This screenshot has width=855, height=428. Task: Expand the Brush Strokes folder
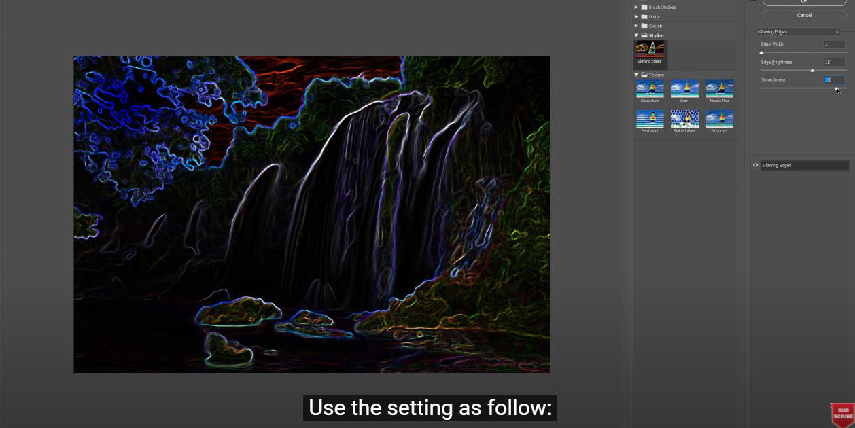pos(636,7)
